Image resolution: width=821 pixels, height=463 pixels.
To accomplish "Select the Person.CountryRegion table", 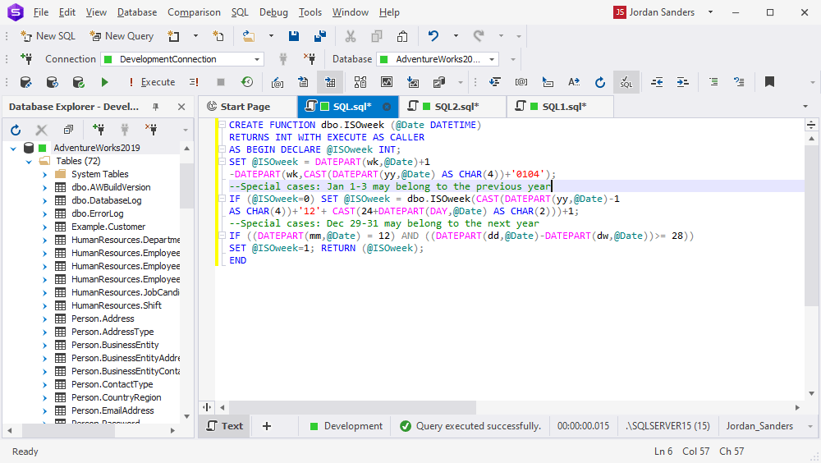I will [x=117, y=397].
